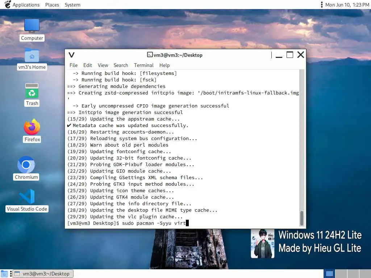Click '(22/29) Updating GIO module cache...' line
The image size is (371, 278).
[119, 171]
